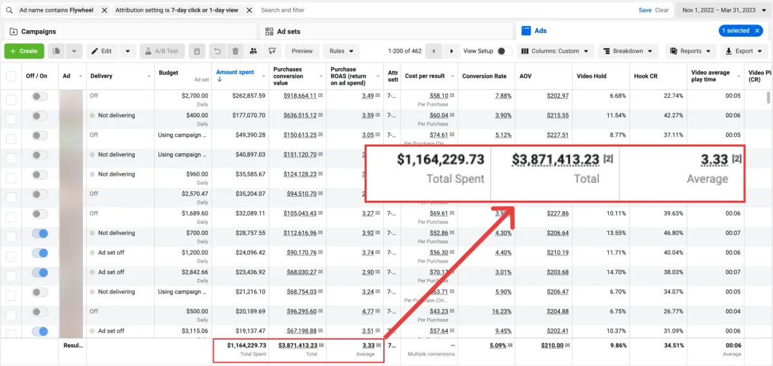Click the trash delete icon
The height and width of the screenshot is (366, 773).
pos(235,51)
